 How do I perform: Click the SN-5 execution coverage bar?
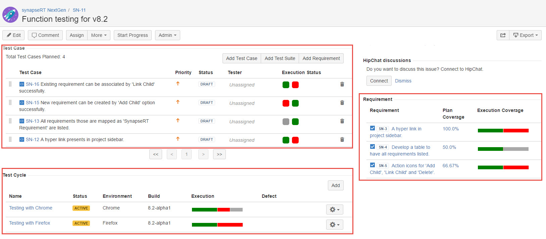click(x=503, y=167)
